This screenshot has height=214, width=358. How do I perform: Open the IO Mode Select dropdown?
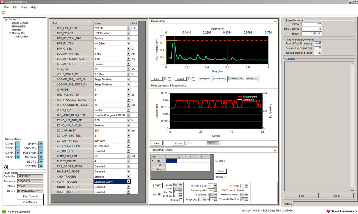click(x=215, y=186)
